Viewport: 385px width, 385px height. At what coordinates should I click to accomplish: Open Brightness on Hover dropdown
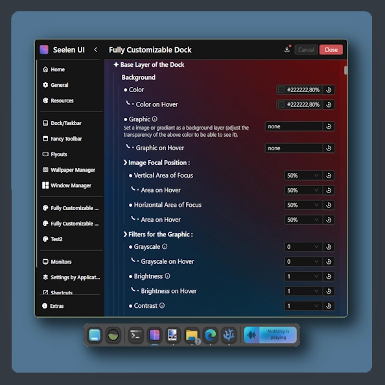point(303,291)
